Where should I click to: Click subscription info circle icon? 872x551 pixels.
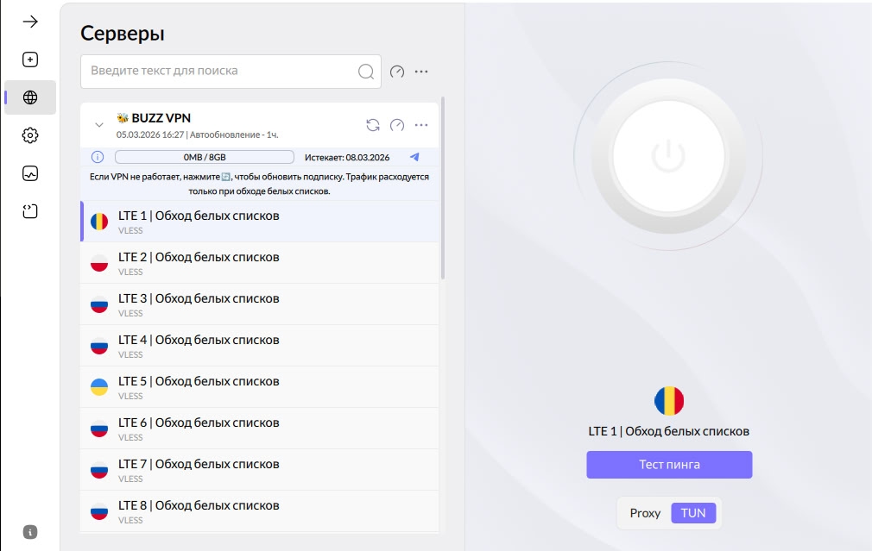point(98,157)
